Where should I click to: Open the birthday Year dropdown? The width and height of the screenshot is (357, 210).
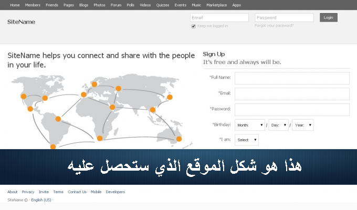[x=303, y=125]
